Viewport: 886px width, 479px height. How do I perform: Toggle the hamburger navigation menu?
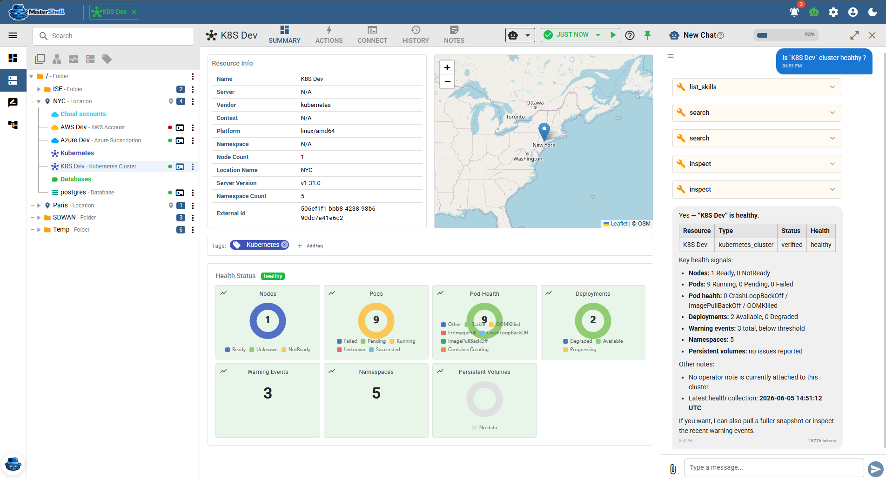point(13,35)
